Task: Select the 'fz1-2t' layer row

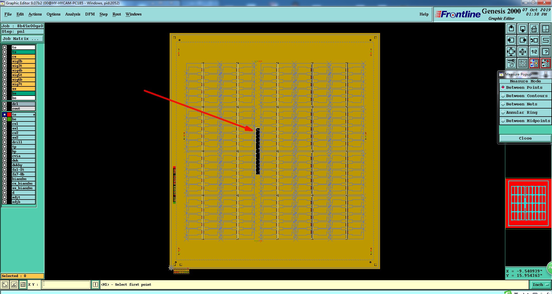Action: 23,170
